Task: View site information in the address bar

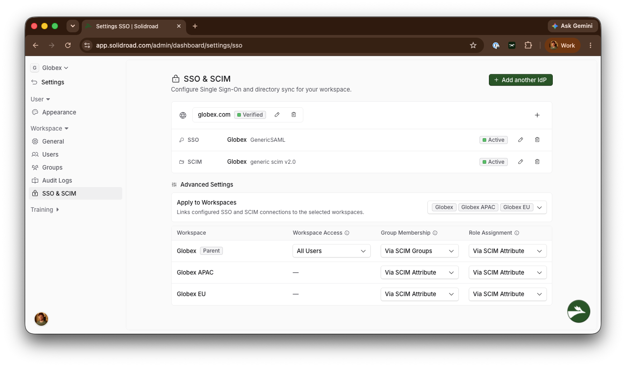Action: click(88, 45)
